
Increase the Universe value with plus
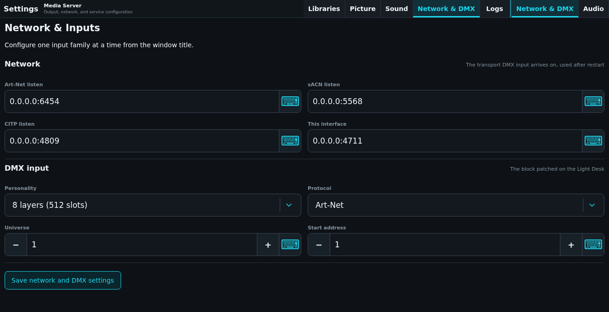point(268,245)
